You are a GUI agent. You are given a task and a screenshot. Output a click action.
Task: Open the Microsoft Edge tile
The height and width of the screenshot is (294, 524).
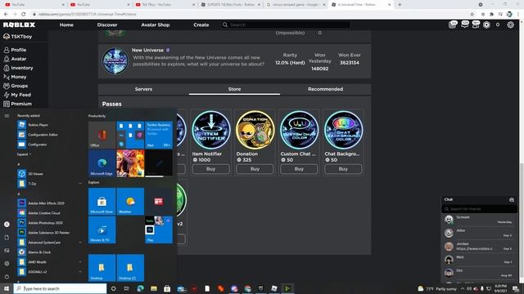(102, 163)
